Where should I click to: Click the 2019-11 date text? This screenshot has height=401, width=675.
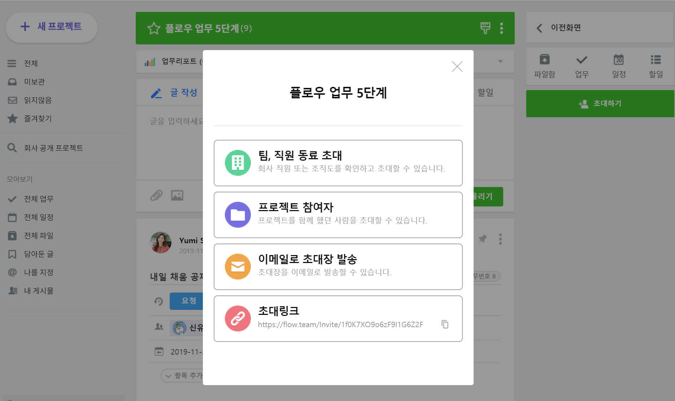[187, 352]
